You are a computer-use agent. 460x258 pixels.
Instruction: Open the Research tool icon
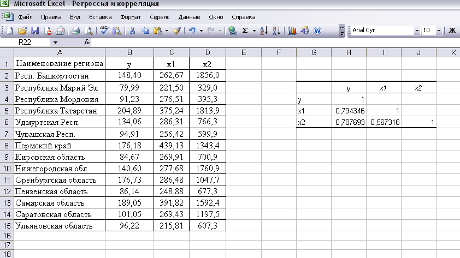(x=116, y=31)
